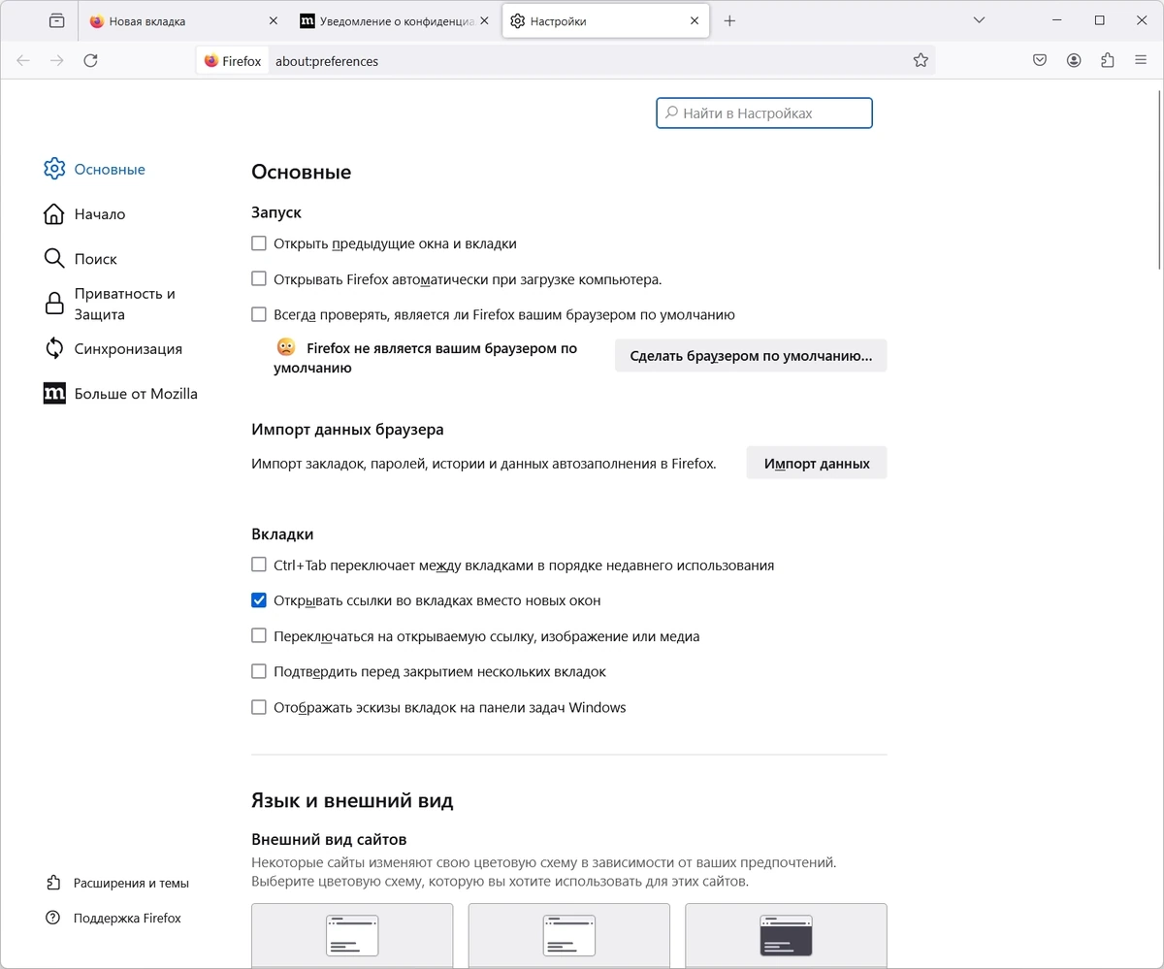This screenshot has width=1164, height=969.
Task: Open the Pocket save icon
Action: coord(1040,60)
